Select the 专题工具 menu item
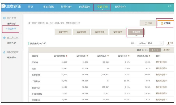Image resolution: width=176 pixels, height=105 pixels. [x=102, y=7]
